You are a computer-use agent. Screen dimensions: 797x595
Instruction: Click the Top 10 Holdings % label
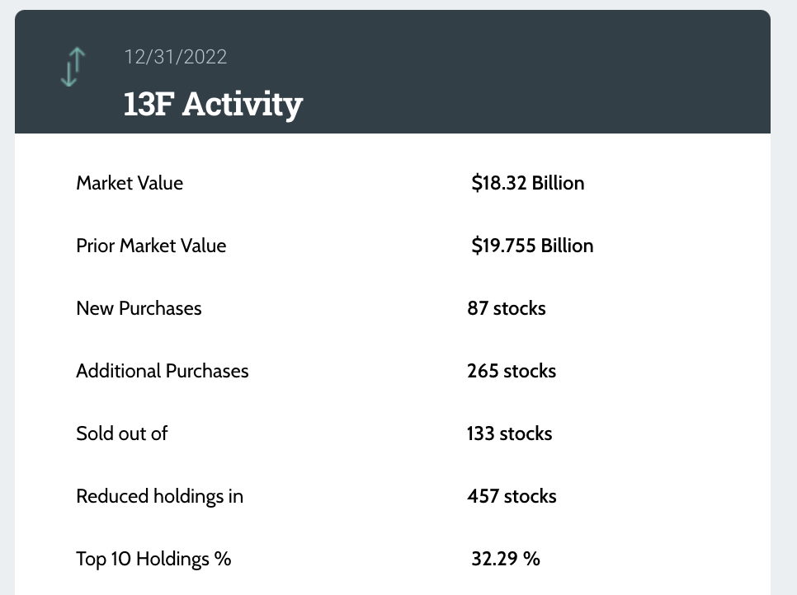click(x=153, y=559)
